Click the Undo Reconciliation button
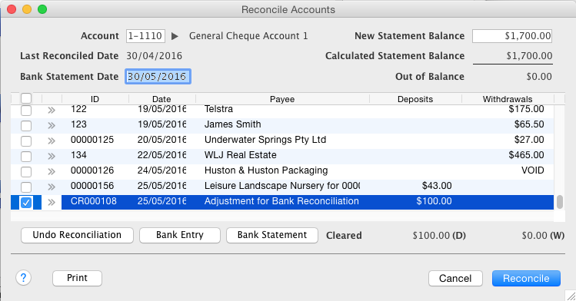 pyautogui.click(x=77, y=235)
